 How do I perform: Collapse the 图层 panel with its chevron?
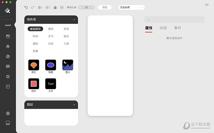(x=74, y=105)
